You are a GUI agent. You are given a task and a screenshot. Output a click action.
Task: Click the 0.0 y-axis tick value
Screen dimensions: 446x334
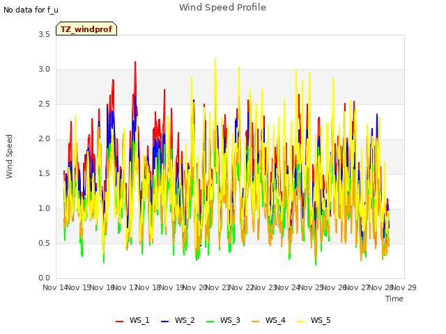[x=44, y=278]
